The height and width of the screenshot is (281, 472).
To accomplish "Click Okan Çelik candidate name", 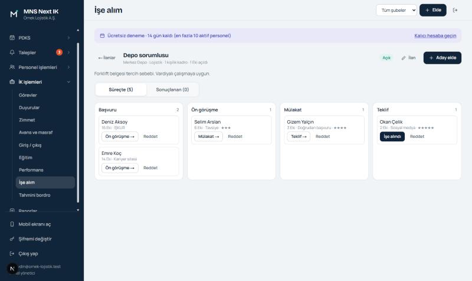I will (391, 122).
